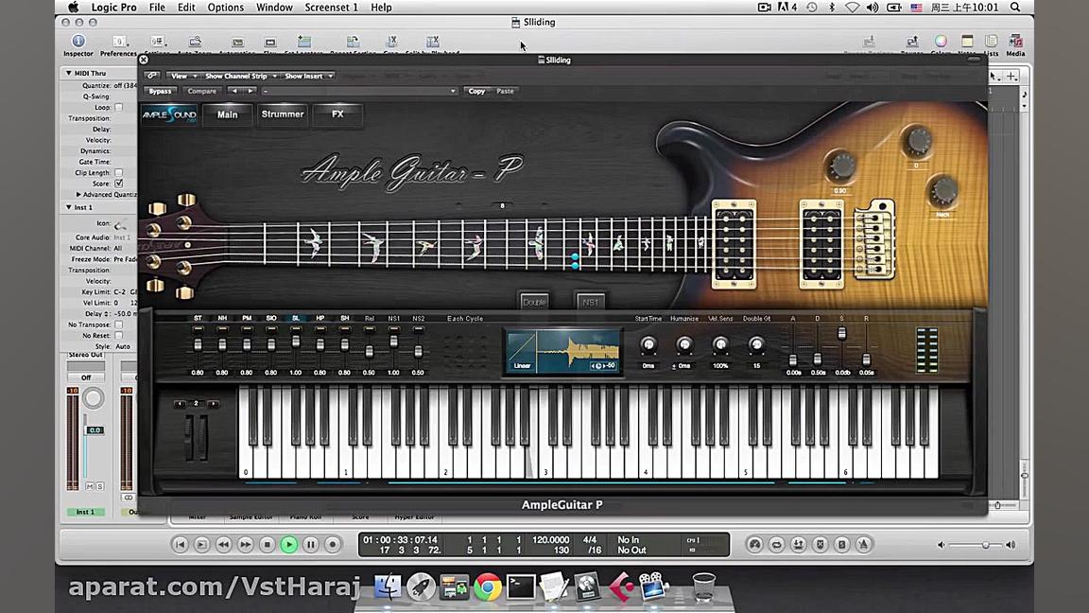Toggle the Loop checkbox in MIDI Thru
The width and height of the screenshot is (1089, 613).
pos(119,108)
